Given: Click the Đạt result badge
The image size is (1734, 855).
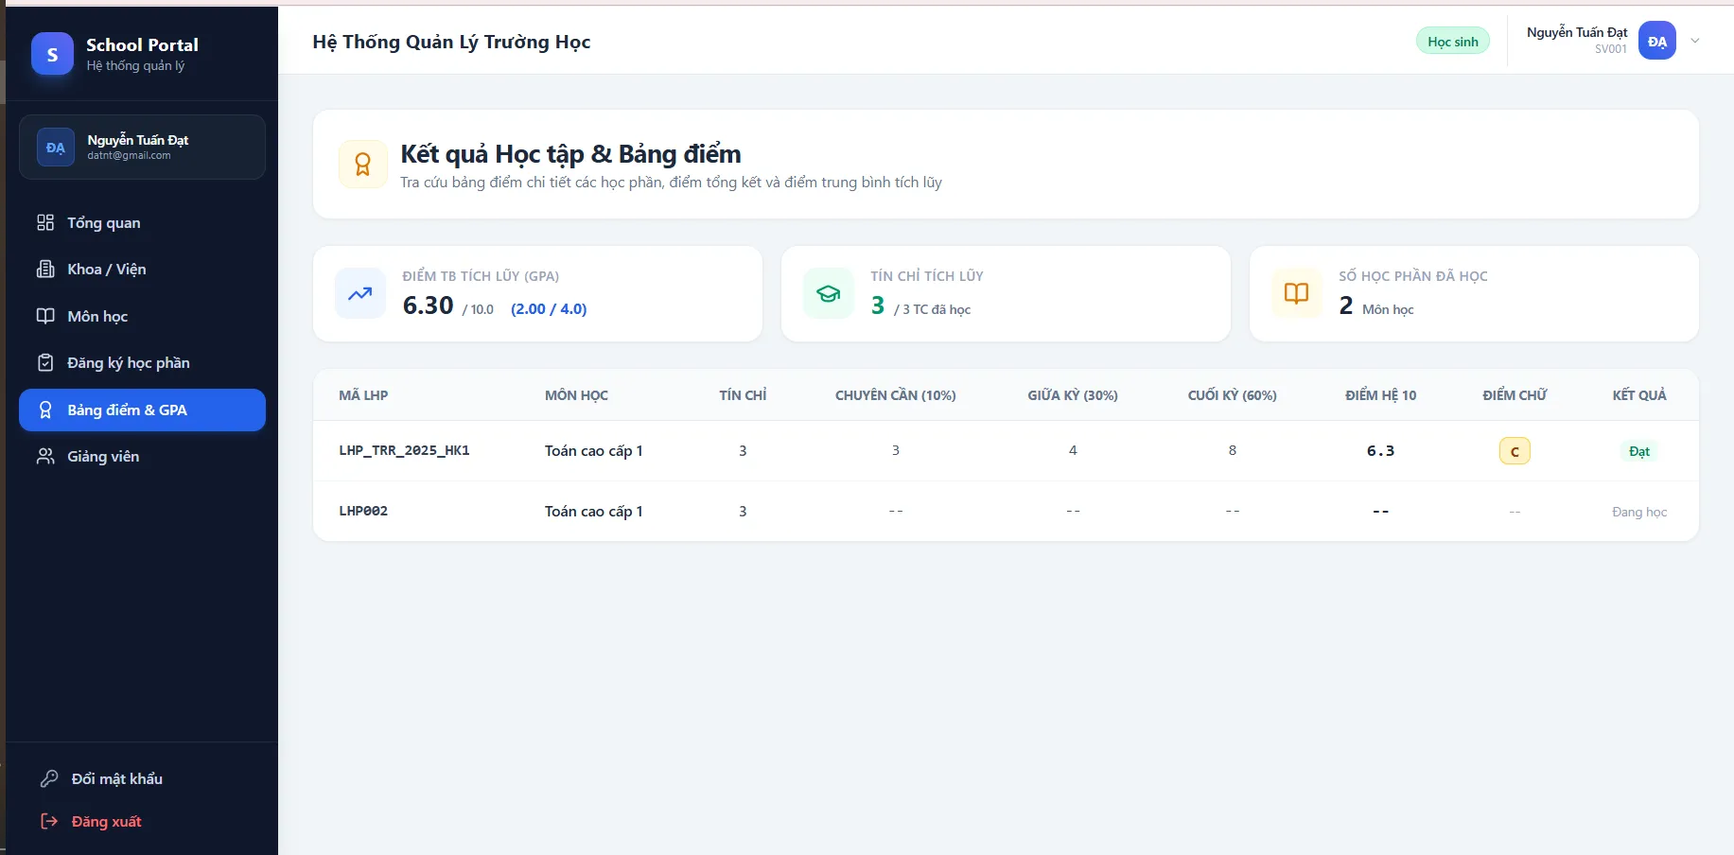Looking at the screenshot, I should (x=1639, y=451).
